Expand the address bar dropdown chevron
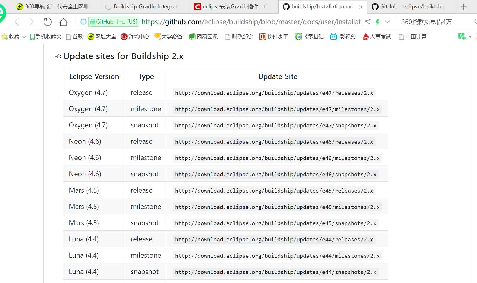 tap(387, 22)
